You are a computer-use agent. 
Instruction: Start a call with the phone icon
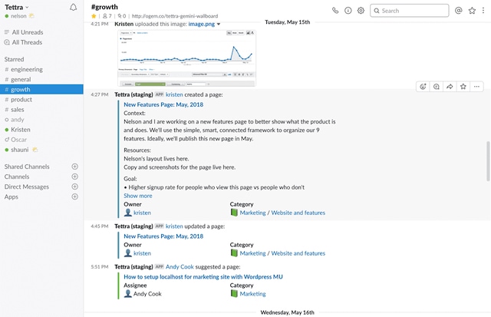[335, 11]
